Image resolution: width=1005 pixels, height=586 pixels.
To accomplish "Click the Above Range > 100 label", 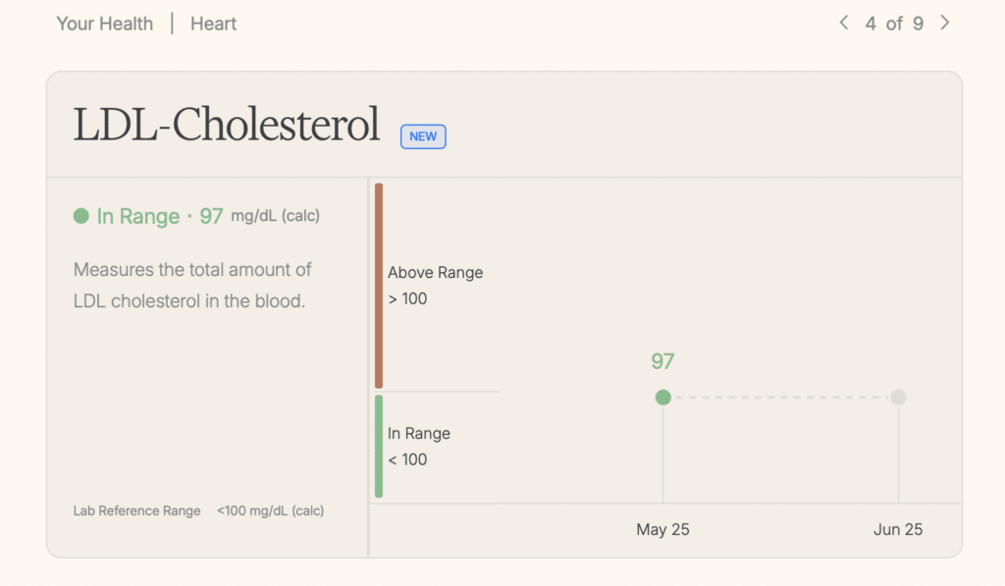I will pyautogui.click(x=435, y=286).
